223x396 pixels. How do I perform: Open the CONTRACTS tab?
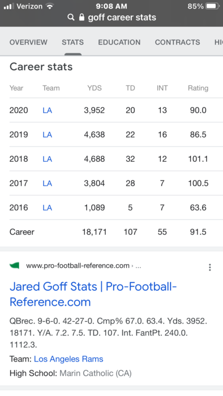177,42
